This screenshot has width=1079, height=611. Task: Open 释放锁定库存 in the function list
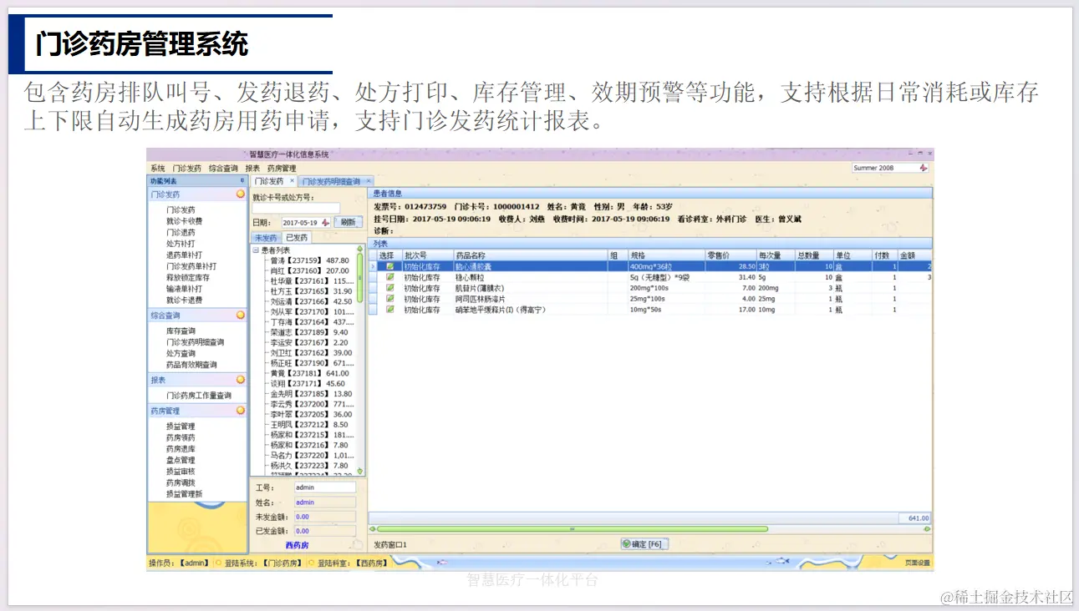(x=188, y=277)
